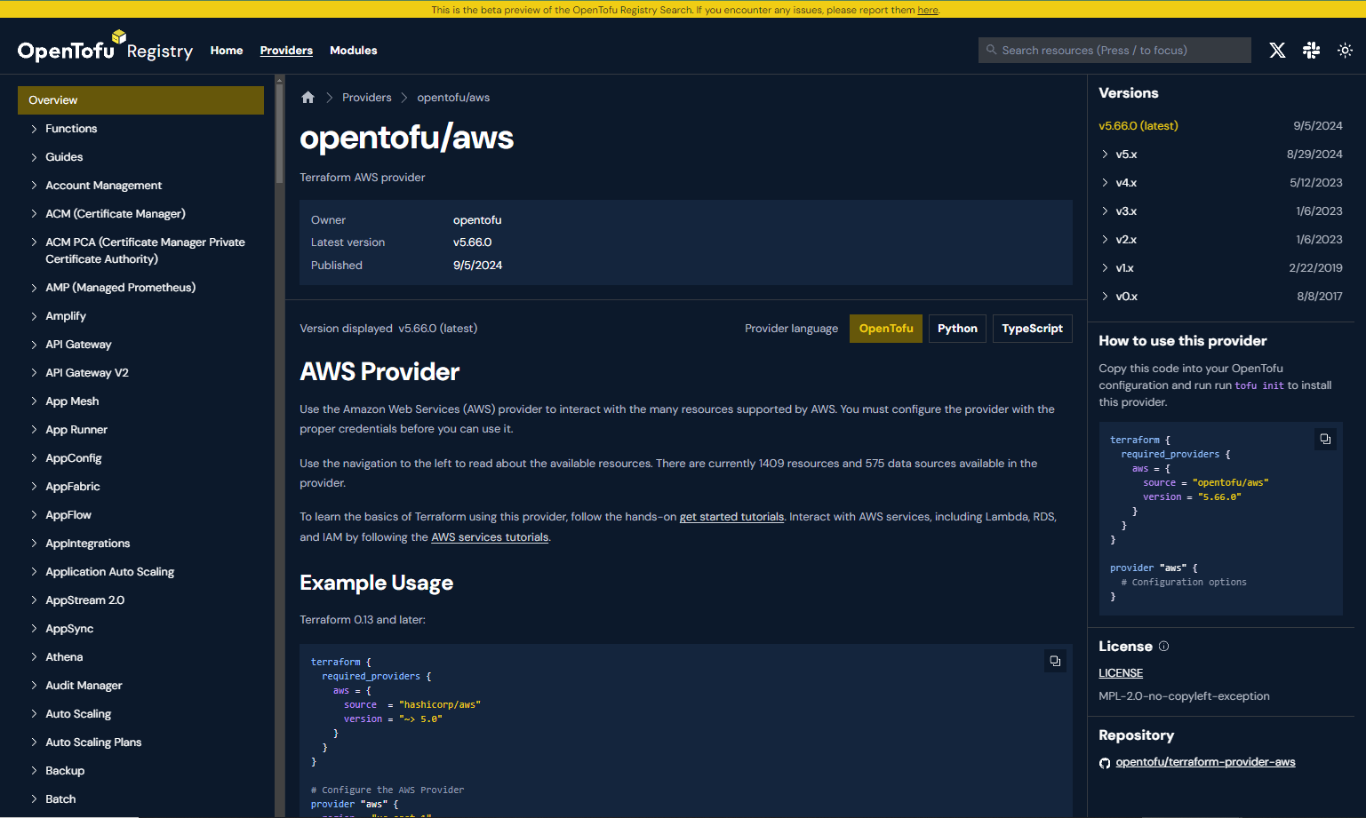This screenshot has height=818, width=1366.
Task: Click the License info icon
Action: click(x=1164, y=647)
